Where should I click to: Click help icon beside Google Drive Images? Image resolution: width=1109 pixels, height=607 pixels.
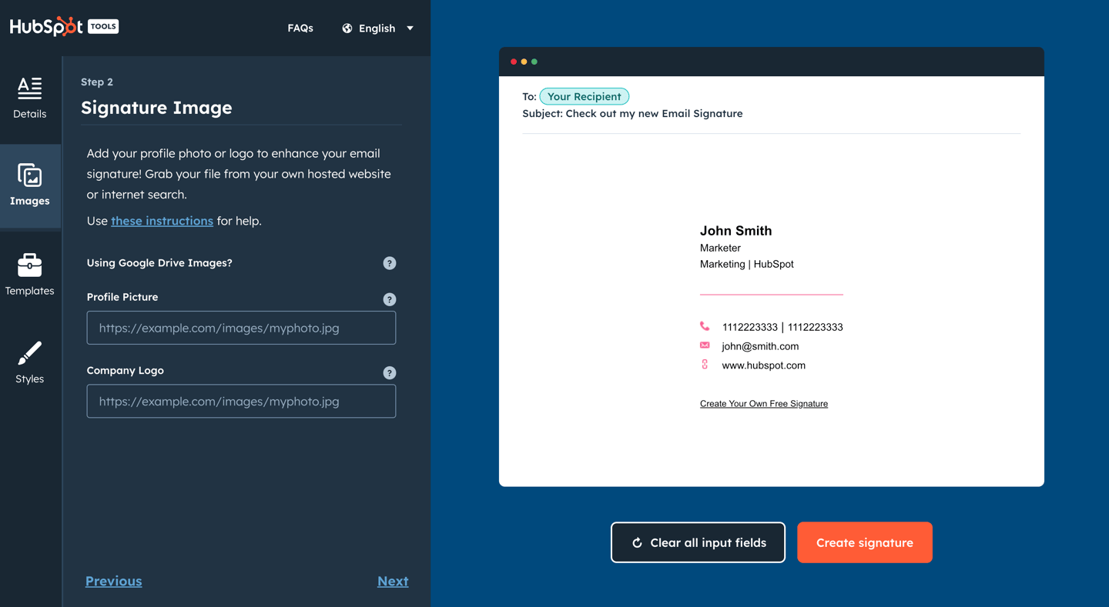390,263
